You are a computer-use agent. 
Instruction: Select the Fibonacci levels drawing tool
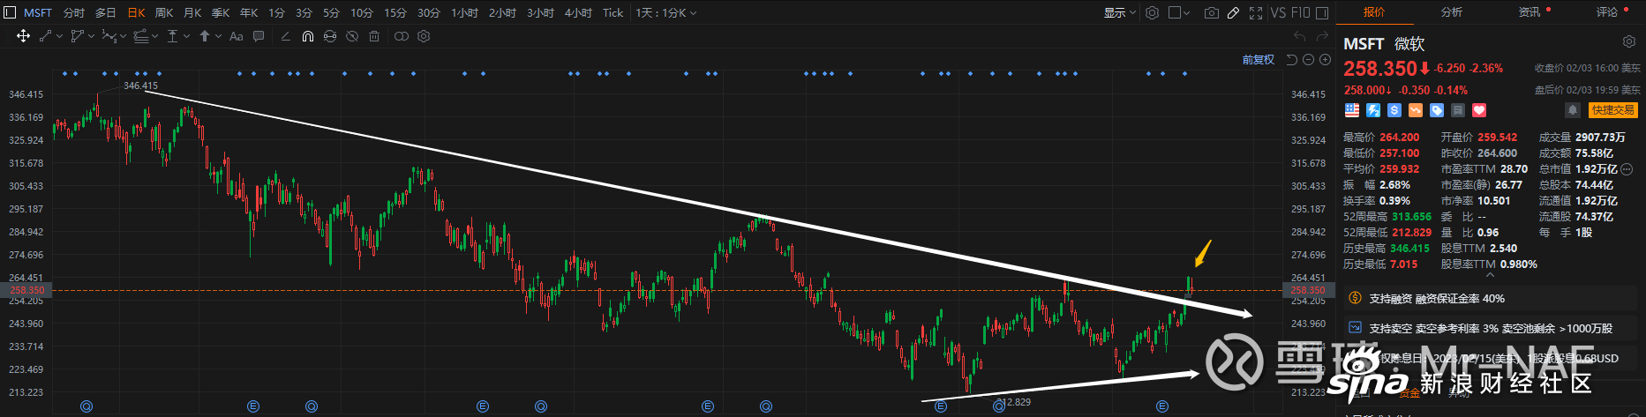click(x=140, y=36)
